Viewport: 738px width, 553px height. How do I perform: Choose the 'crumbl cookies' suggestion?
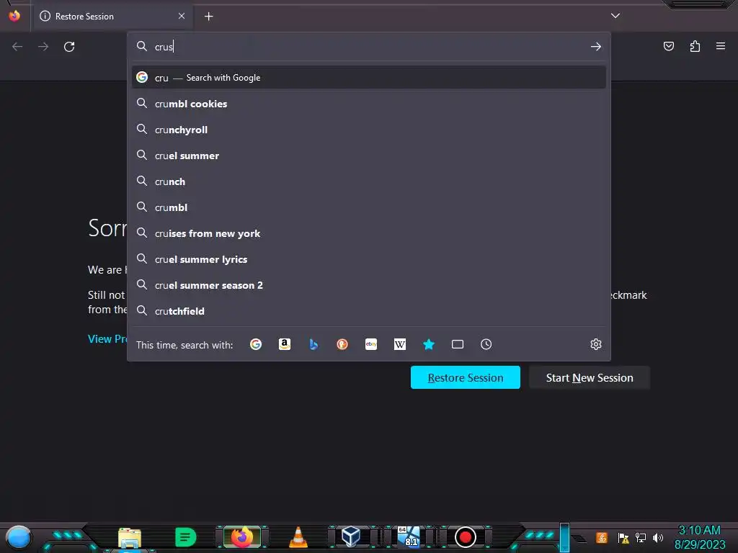[x=369, y=104]
